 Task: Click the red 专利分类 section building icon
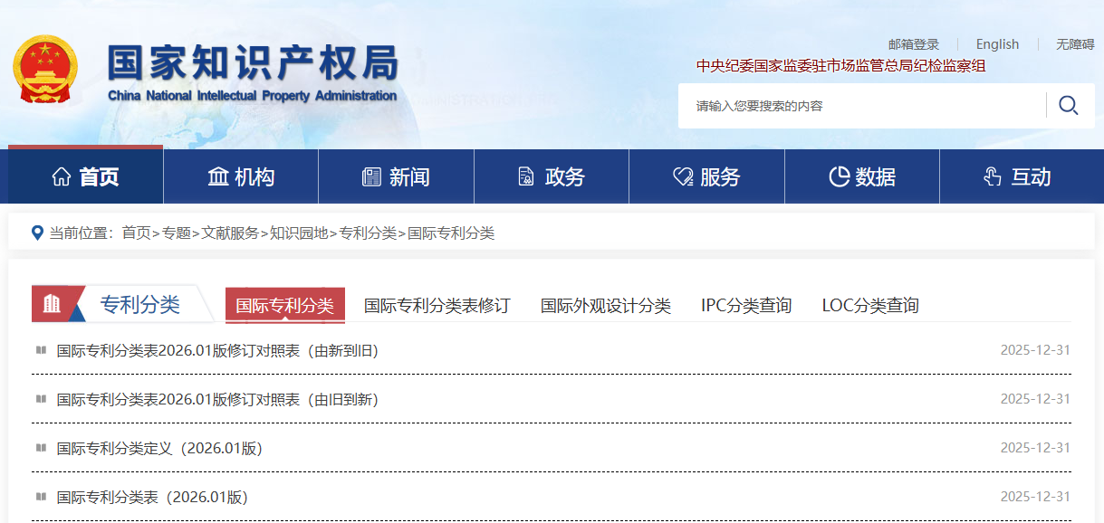pos(53,304)
